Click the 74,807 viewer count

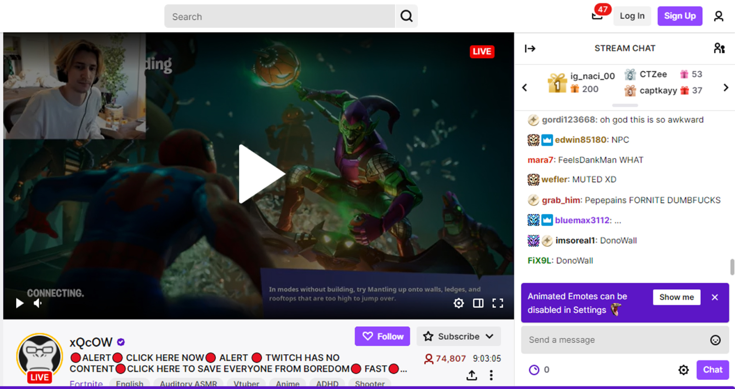click(x=445, y=359)
